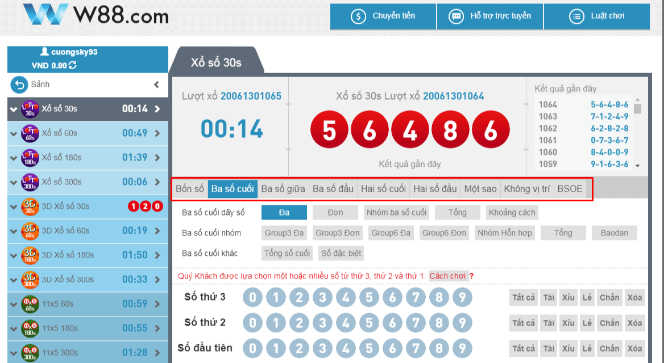Click the dollar icon in Chuyển tiền

coord(358,16)
